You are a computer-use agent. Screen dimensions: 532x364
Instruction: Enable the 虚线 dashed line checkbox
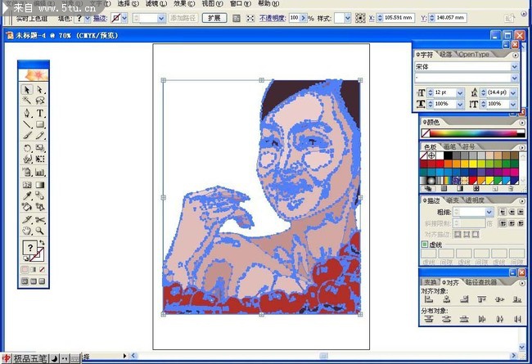(x=425, y=244)
